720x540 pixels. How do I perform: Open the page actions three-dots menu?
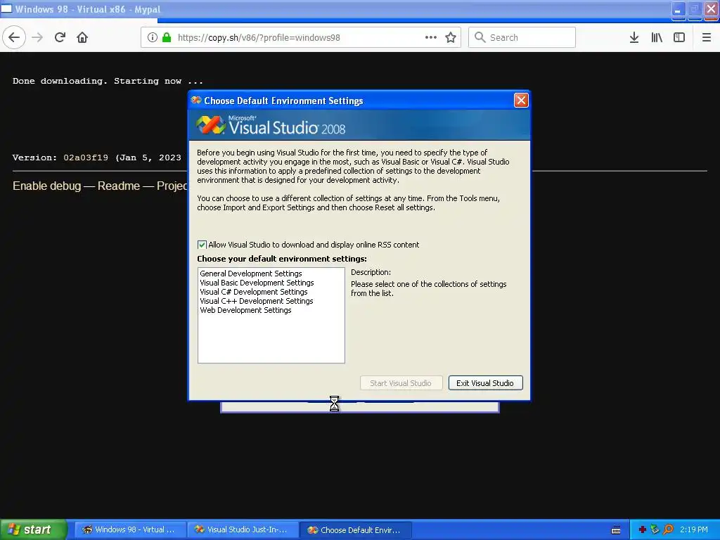coord(431,37)
